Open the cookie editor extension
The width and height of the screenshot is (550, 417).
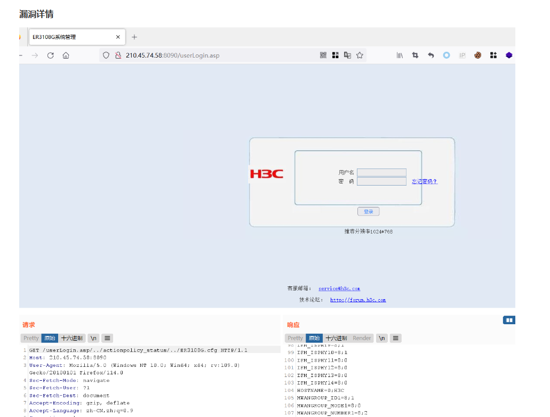point(478,55)
